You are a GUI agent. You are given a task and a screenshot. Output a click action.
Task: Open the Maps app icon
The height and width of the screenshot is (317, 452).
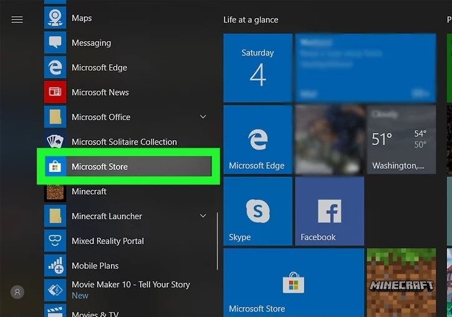tap(55, 18)
